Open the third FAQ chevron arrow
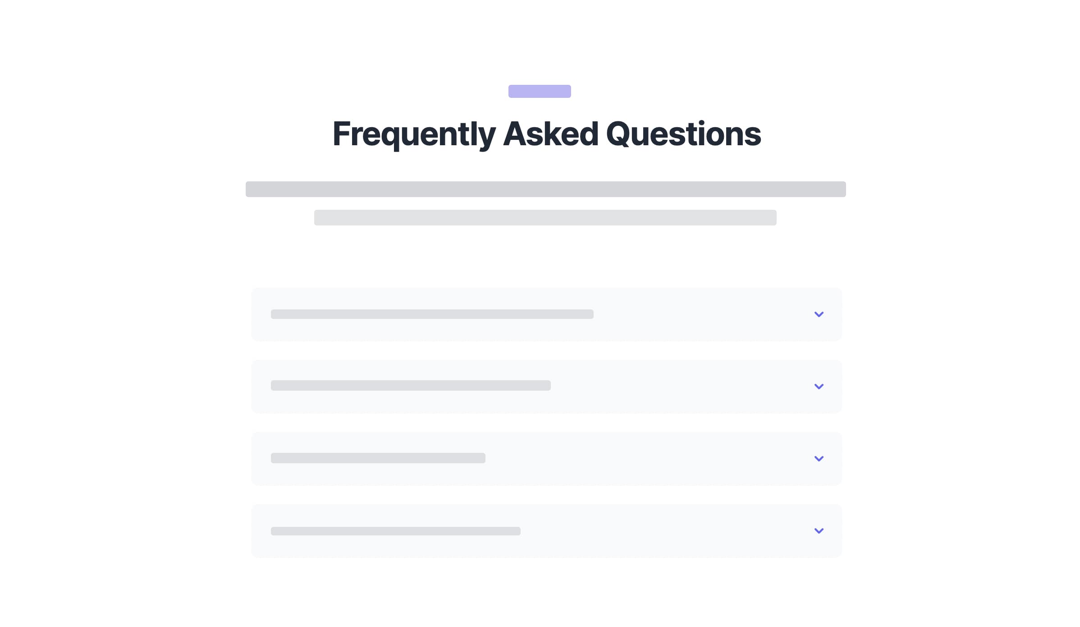Screen dimensions: 1080x627 (x=819, y=459)
